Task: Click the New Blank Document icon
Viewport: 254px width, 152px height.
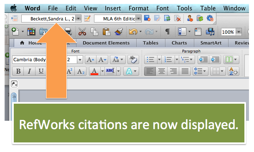Action: [15, 32]
